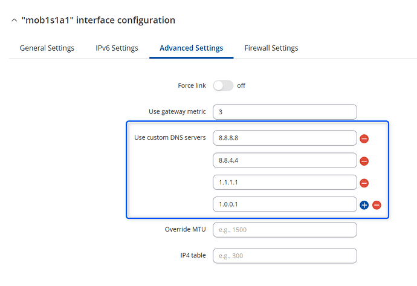Remove the 8.8.8.8 DNS server entry
This screenshot has width=417, height=286.
364,138
